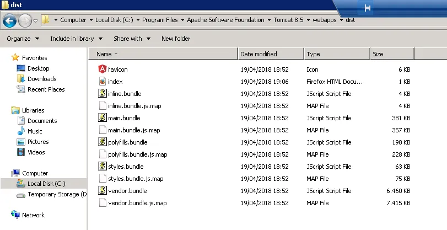Select Local Disk (C:) in navigation pane

46,184
